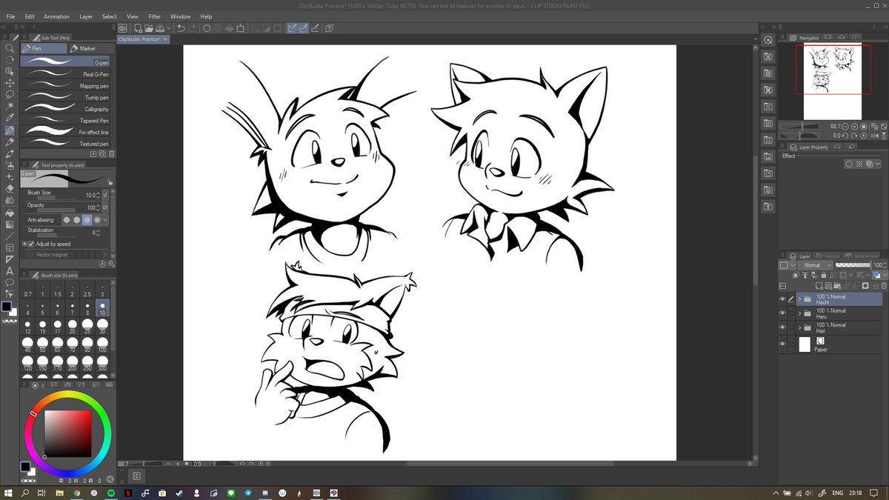Open the Normal blending mode dropdown

pyautogui.click(x=815, y=264)
